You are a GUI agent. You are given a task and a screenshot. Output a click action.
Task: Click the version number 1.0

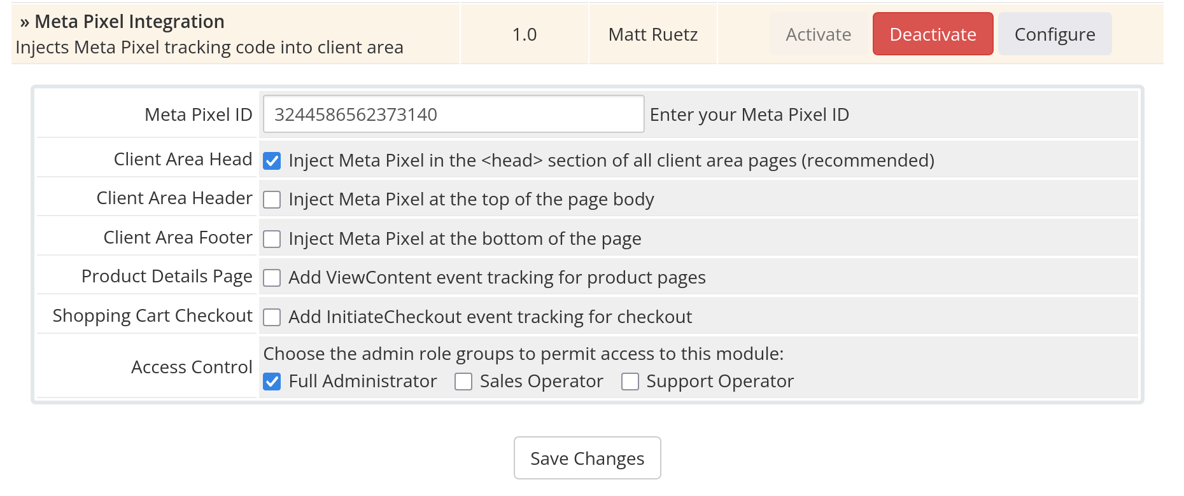(x=525, y=34)
